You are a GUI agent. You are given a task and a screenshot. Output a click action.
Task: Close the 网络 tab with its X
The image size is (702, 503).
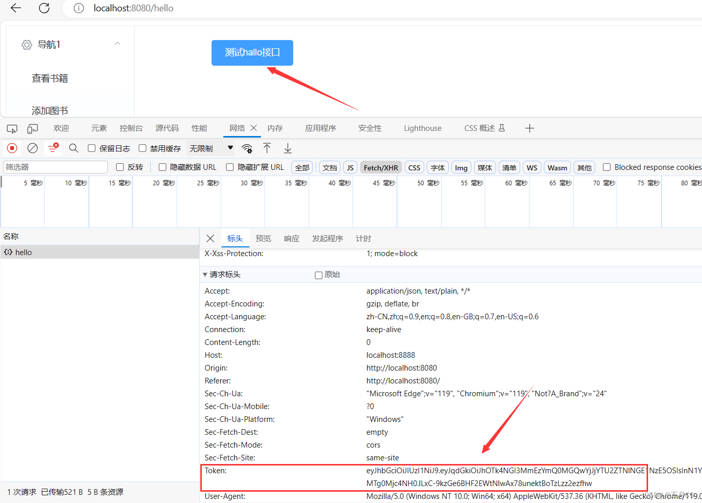pos(254,128)
